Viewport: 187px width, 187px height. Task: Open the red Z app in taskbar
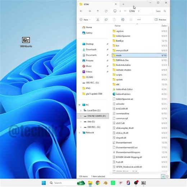pyautogui.click(x=128, y=183)
